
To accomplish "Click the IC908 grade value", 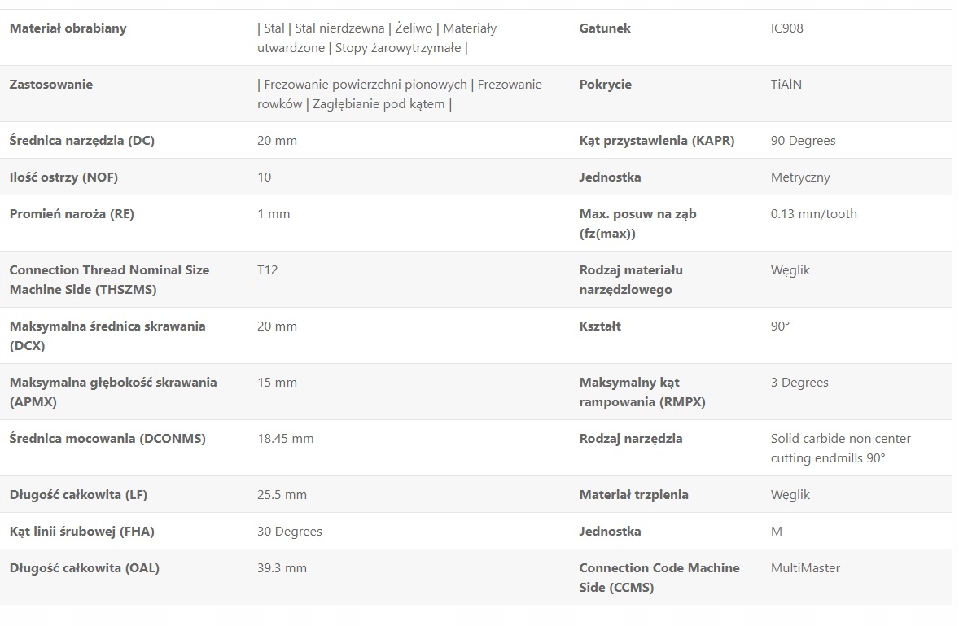I will (x=786, y=28).
